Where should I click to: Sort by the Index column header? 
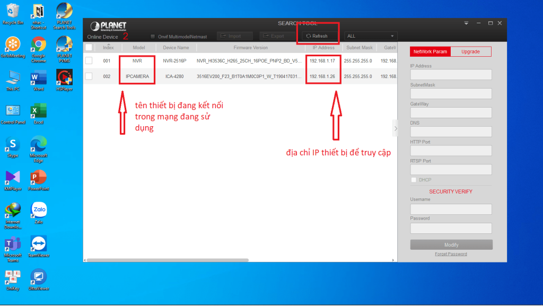click(108, 47)
